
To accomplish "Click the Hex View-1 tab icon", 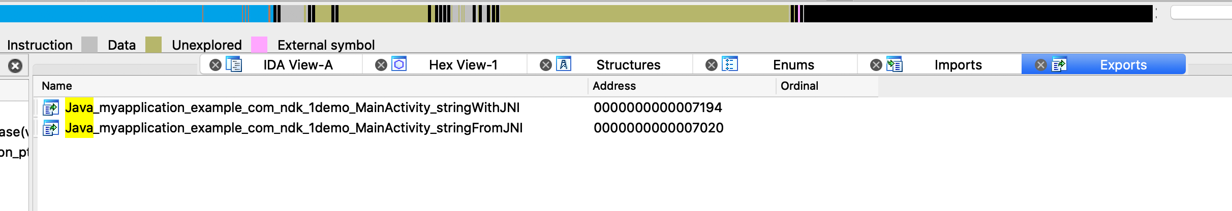I will coord(399,65).
